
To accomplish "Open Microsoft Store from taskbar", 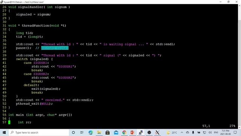I will (108, 133).
